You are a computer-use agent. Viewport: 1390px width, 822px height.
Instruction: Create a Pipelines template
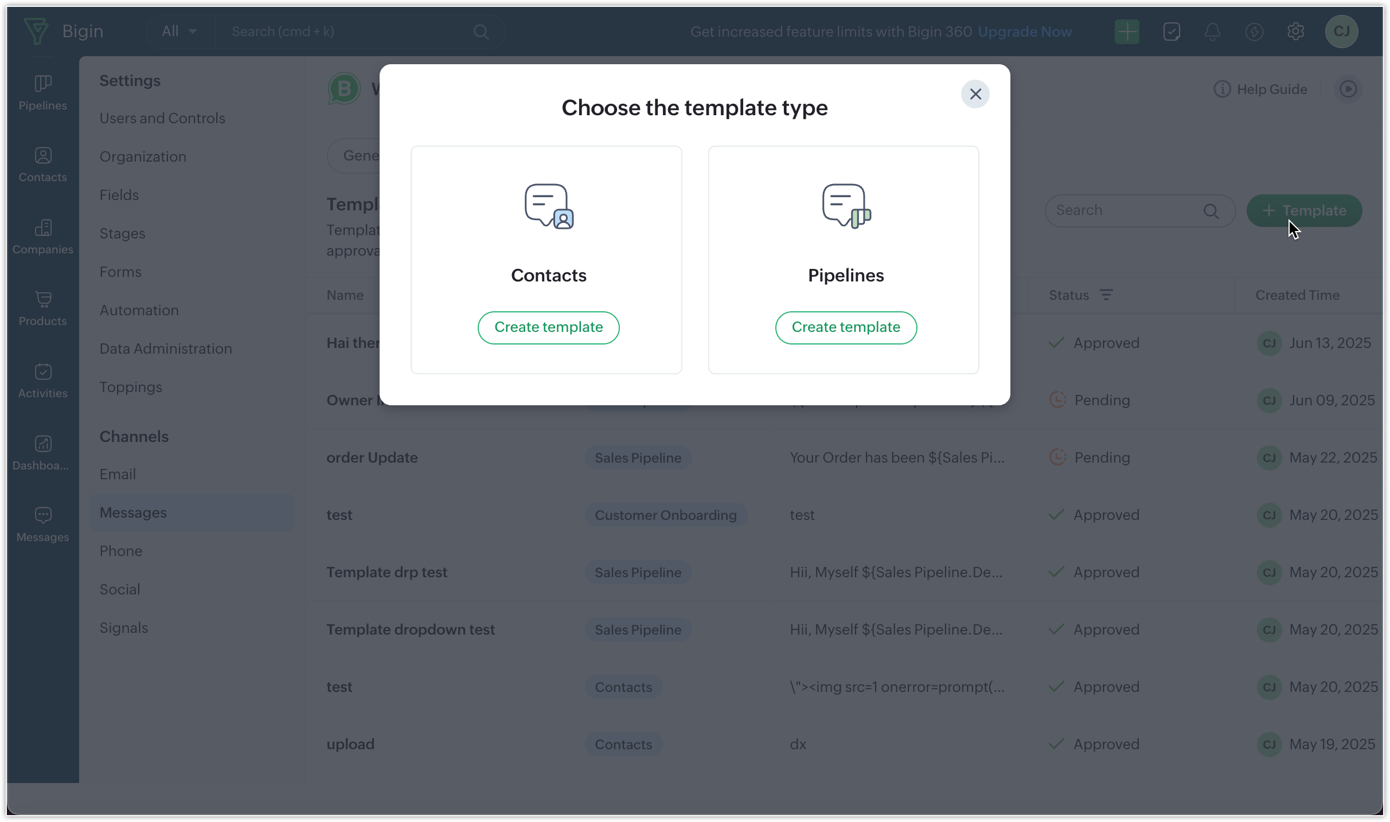[x=845, y=327]
